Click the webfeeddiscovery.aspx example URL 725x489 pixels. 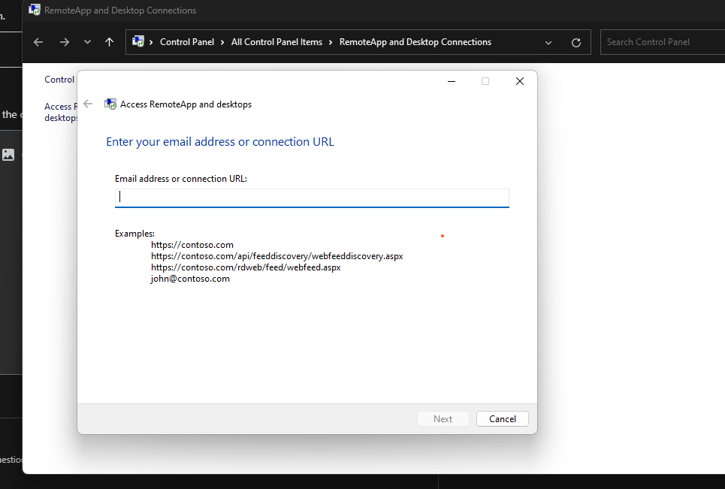tap(277, 256)
